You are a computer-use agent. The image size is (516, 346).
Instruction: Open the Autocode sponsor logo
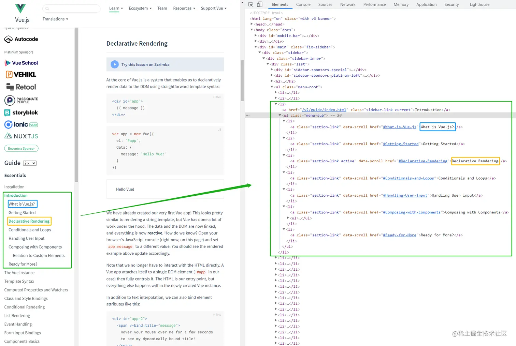click(x=21, y=39)
